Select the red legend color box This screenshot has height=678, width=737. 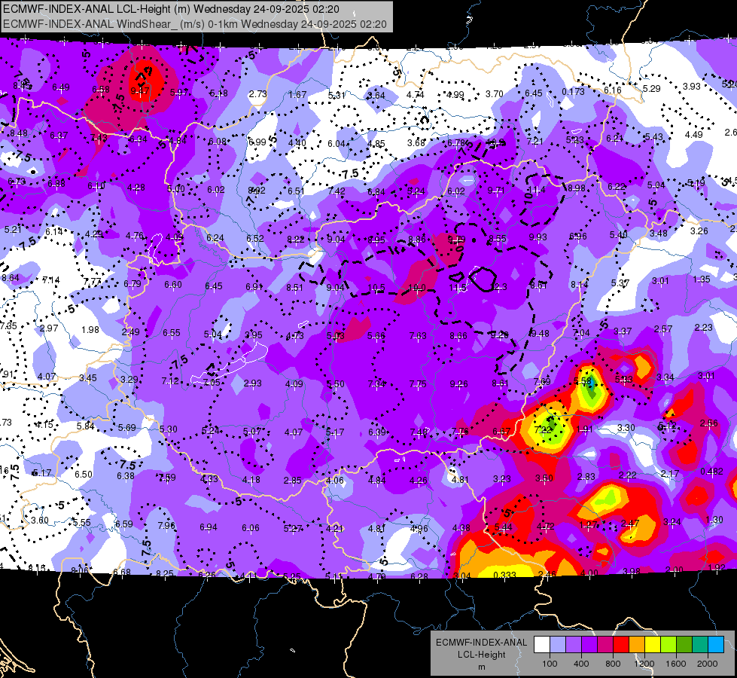pyautogui.click(x=621, y=644)
